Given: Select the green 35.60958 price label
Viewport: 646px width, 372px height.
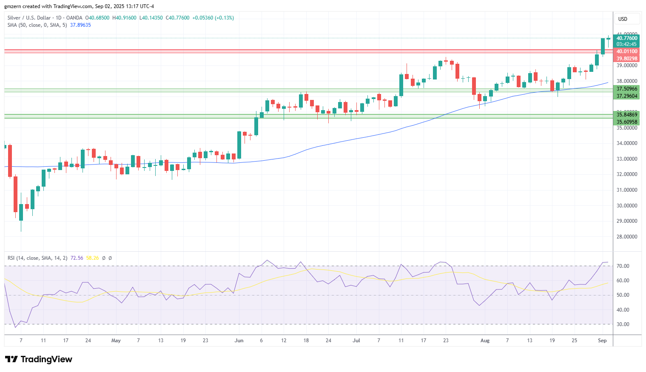Looking at the screenshot, I should tap(627, 122).
